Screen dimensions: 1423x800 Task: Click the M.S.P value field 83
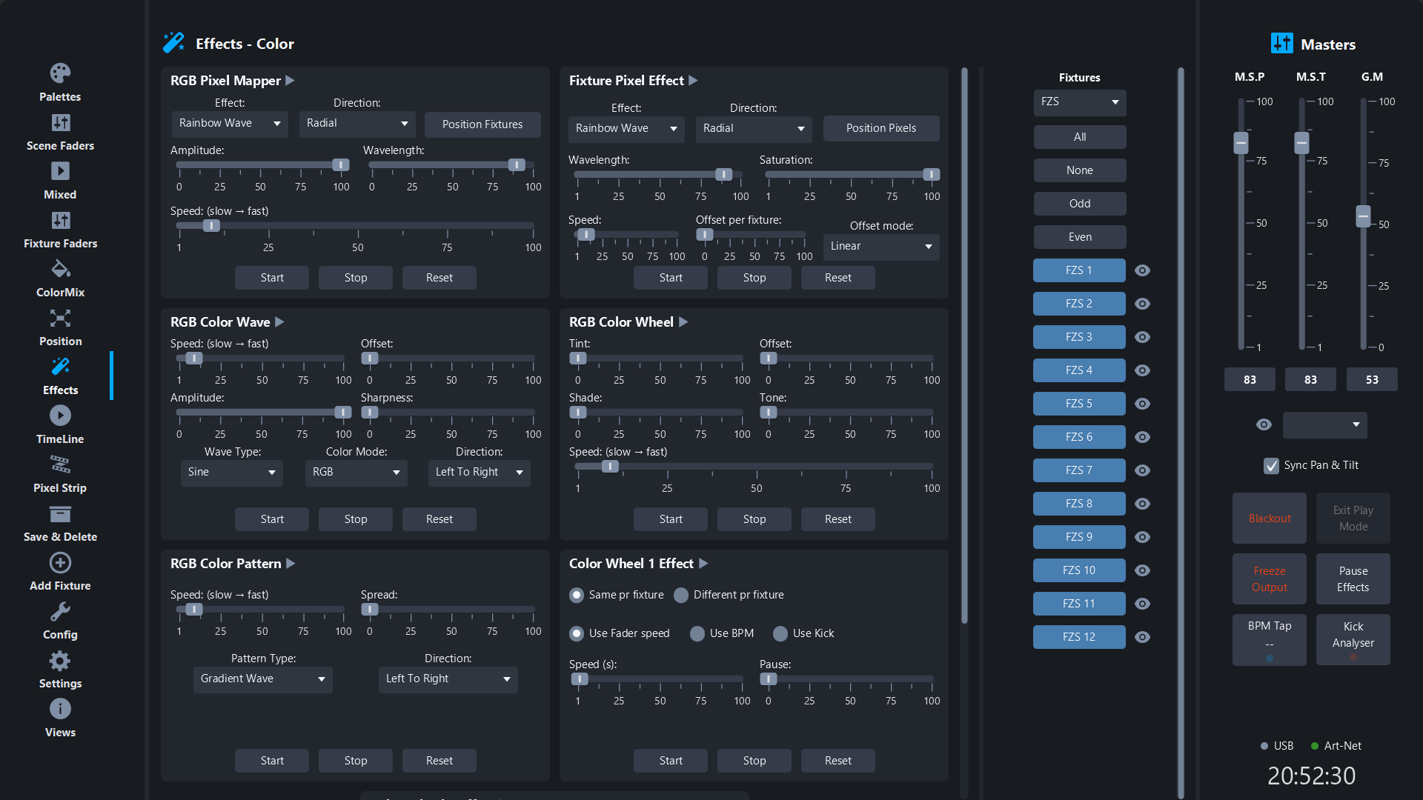pyautogui.click(x=1250, y=380)
